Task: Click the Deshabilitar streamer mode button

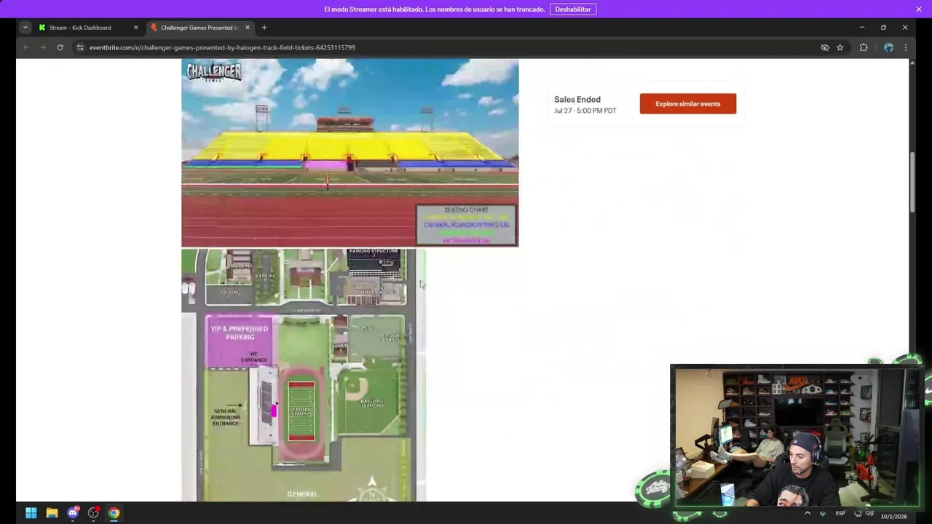Action: [572, 9]
